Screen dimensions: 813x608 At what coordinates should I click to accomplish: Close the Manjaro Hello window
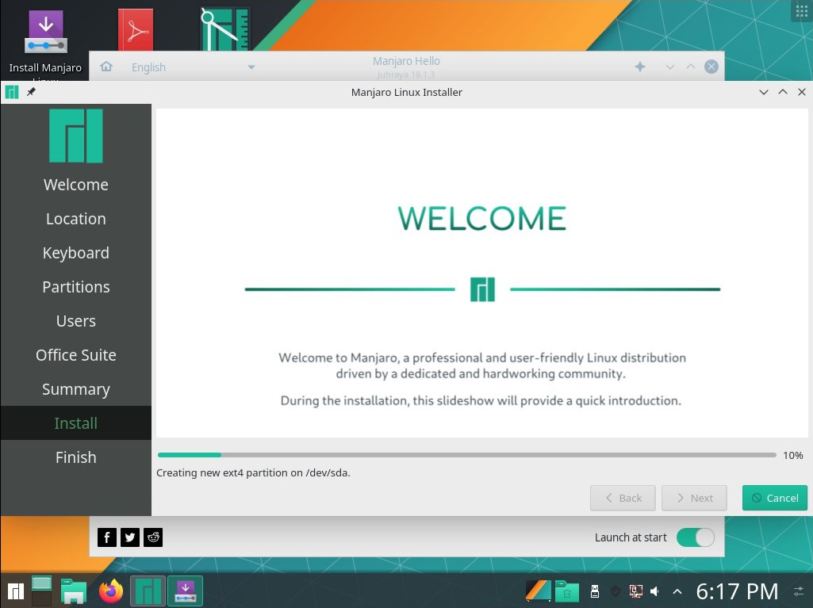(x=711, y=67)
